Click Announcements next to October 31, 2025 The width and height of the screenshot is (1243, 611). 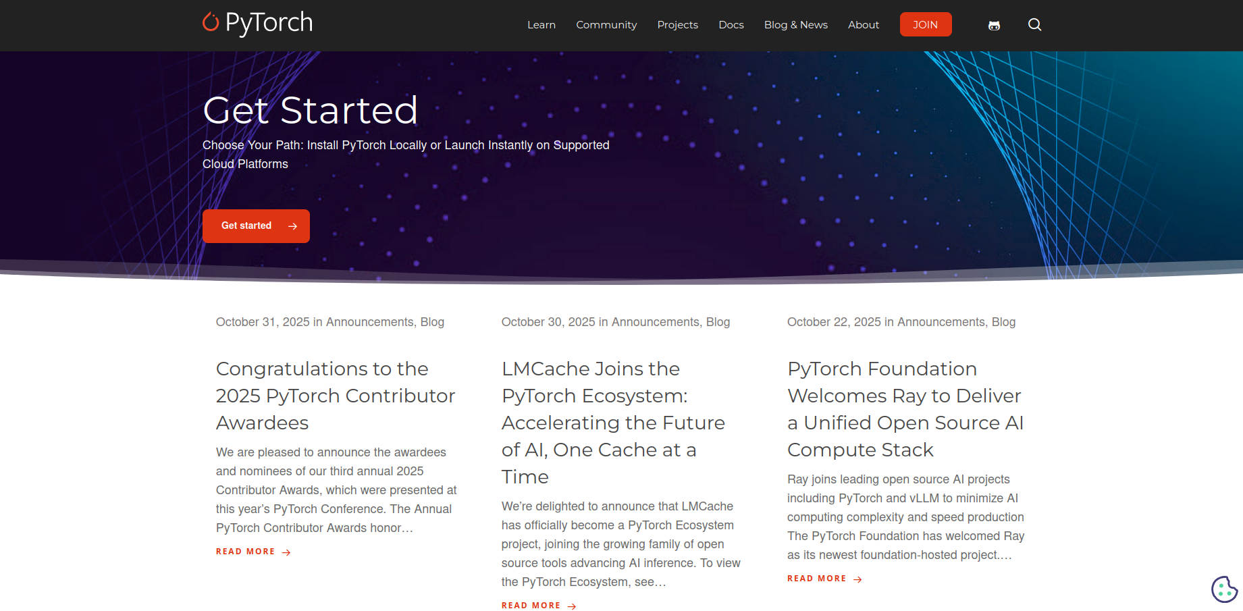pos(369,322)
